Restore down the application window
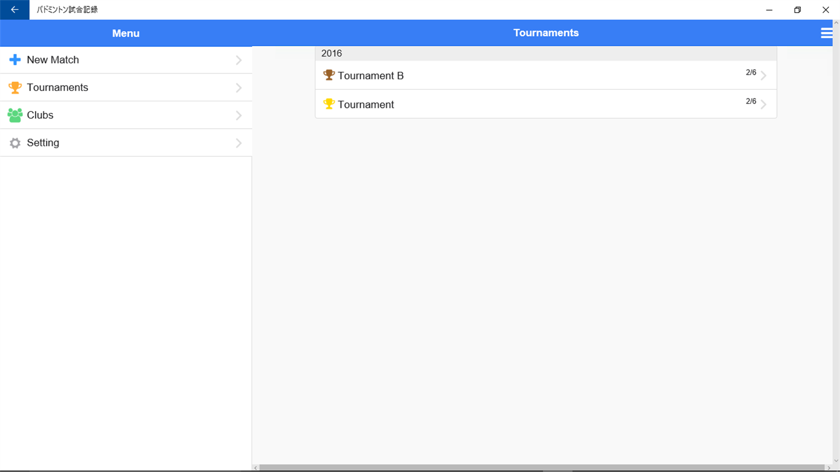Image resolution: width=840 pixels, height=472 pixels. pos(797,10)
